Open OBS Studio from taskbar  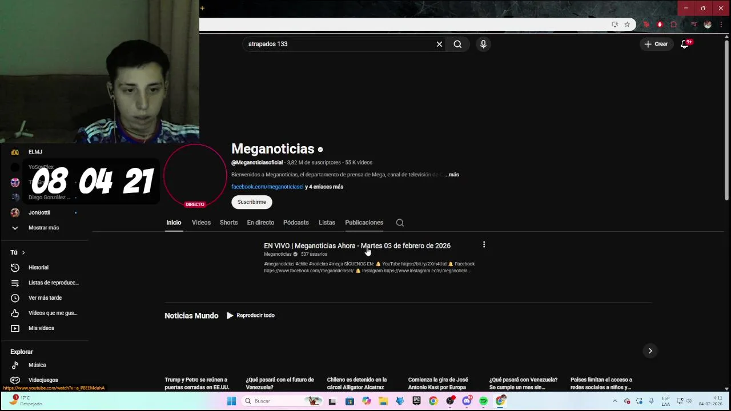[x=450, y=401]
